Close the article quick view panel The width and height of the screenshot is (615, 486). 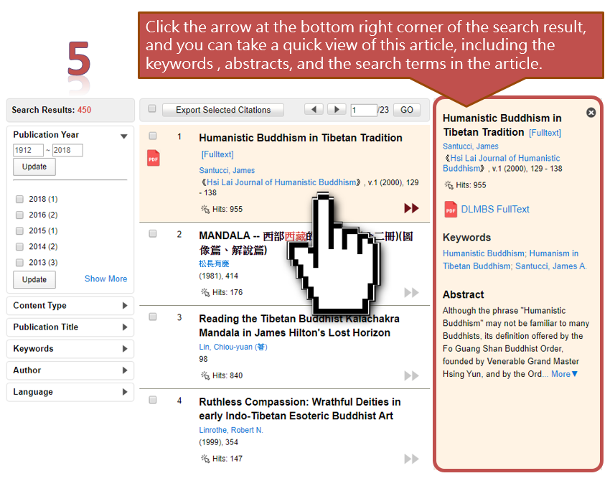click(591, 113)
